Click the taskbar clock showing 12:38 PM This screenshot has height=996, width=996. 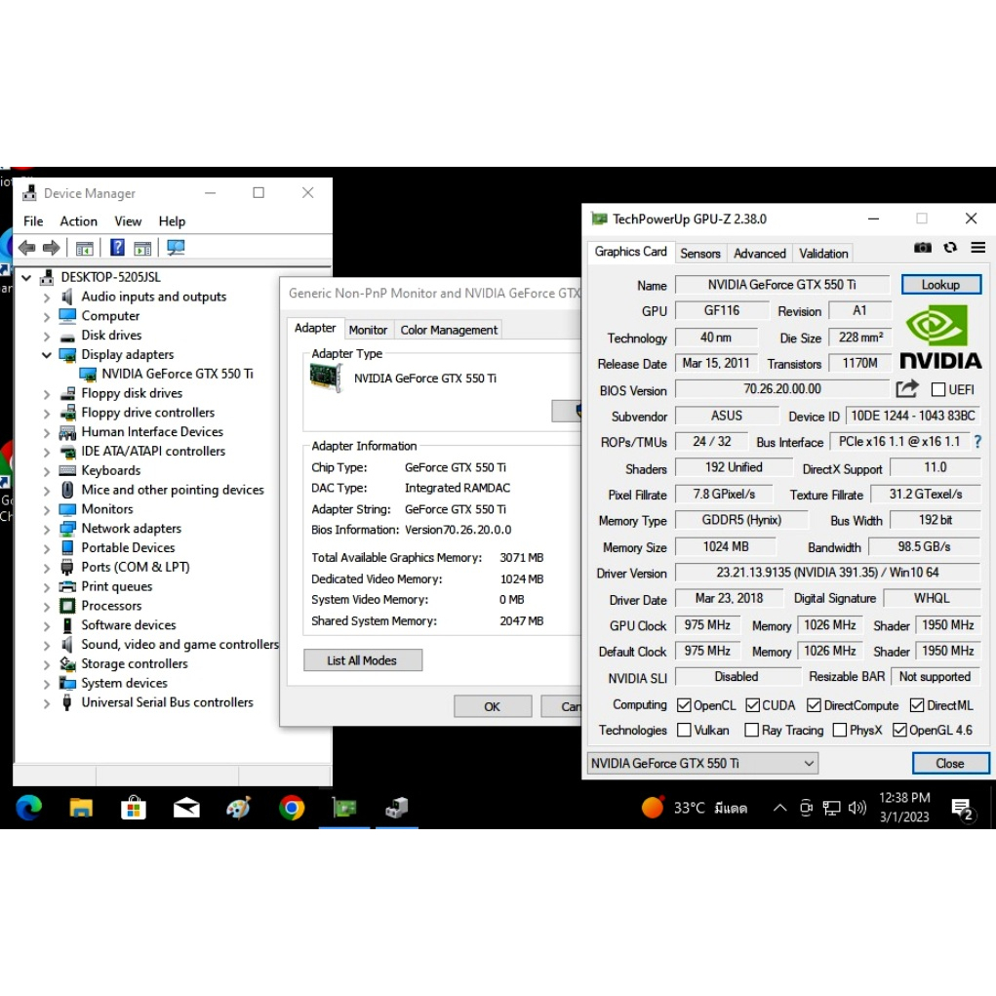[x=904, y=808]
